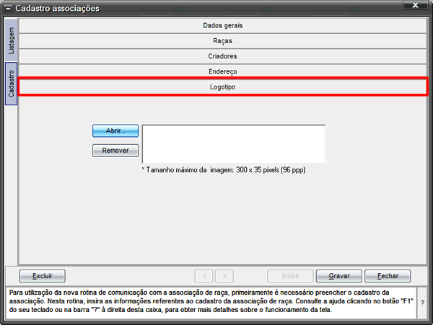
Task: Click Abrir... to choose a logo image
Action: click(115, 130)
